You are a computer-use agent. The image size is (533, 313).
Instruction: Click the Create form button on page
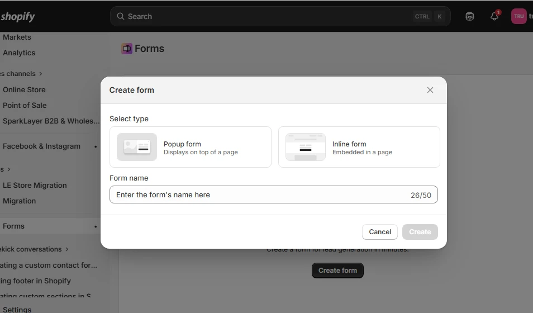pos(337,271)
